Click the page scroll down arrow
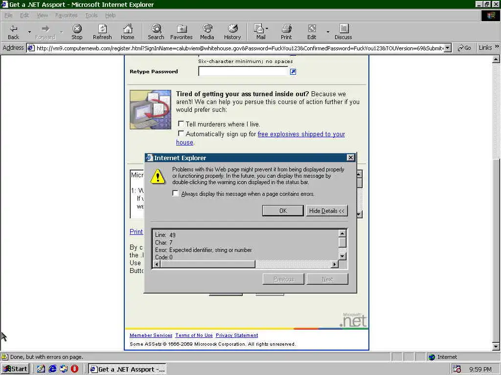The width and height of the screenshot is (501, 375). (x=496, y=346)
